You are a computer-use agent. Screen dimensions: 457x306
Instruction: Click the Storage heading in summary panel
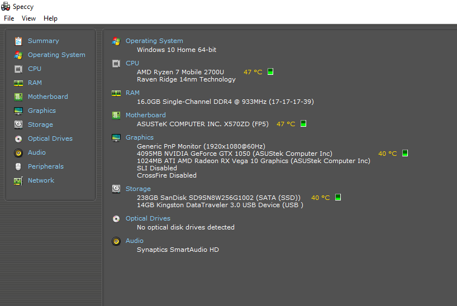coord(138,189)
